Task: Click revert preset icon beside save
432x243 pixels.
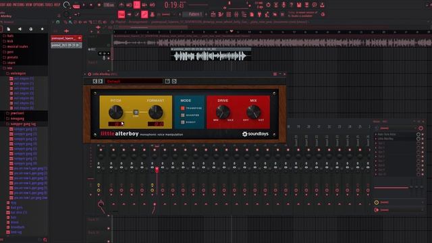Action: pos(174,81)
